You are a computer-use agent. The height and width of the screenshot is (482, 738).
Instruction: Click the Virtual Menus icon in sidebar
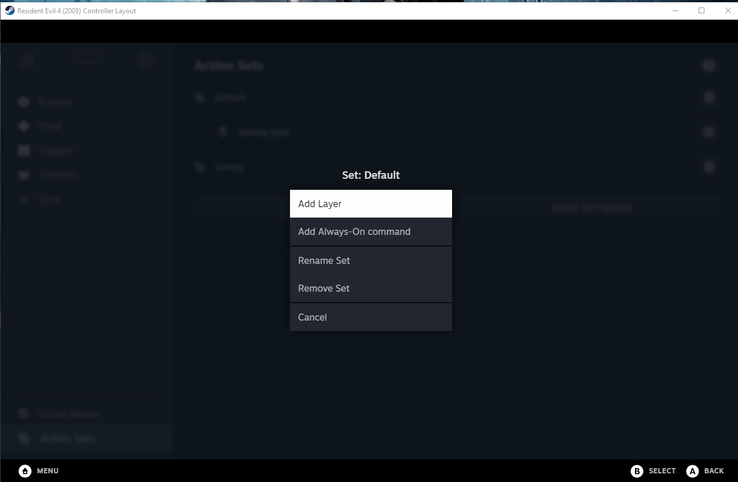click(24, 414)
